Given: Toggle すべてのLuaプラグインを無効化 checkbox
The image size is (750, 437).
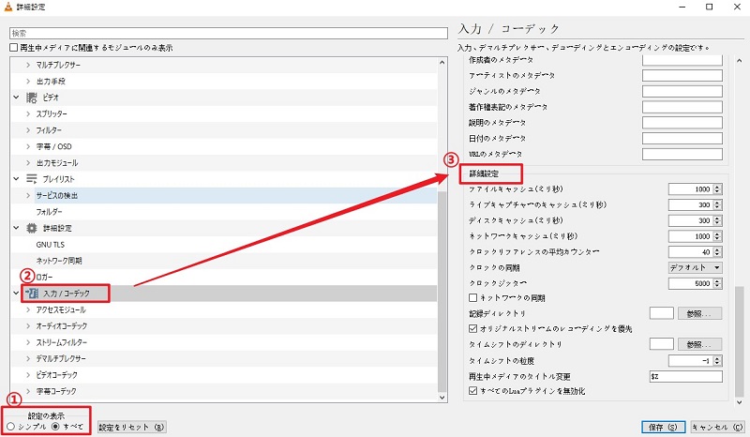Looking at the screenshot, I should 473,390.
